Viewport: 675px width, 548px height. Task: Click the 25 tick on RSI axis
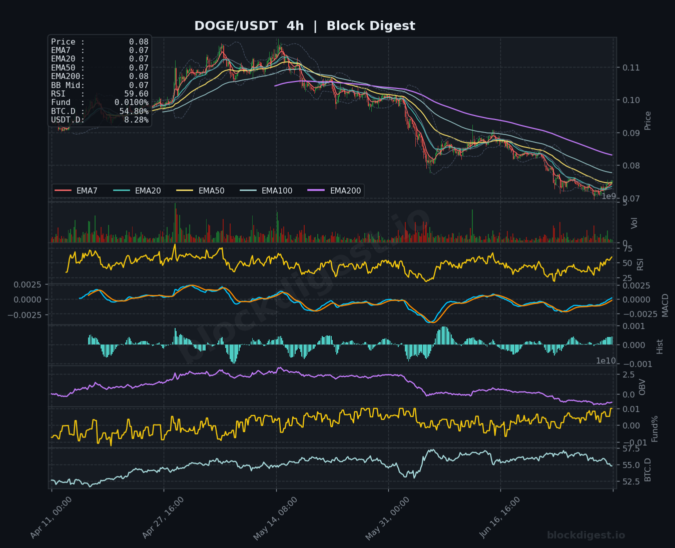[x=627, y=278]
